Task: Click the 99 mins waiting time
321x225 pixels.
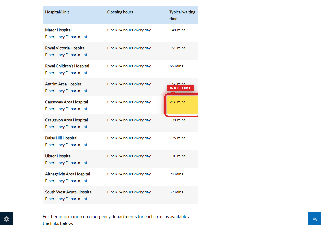Action: click(176, 174)
